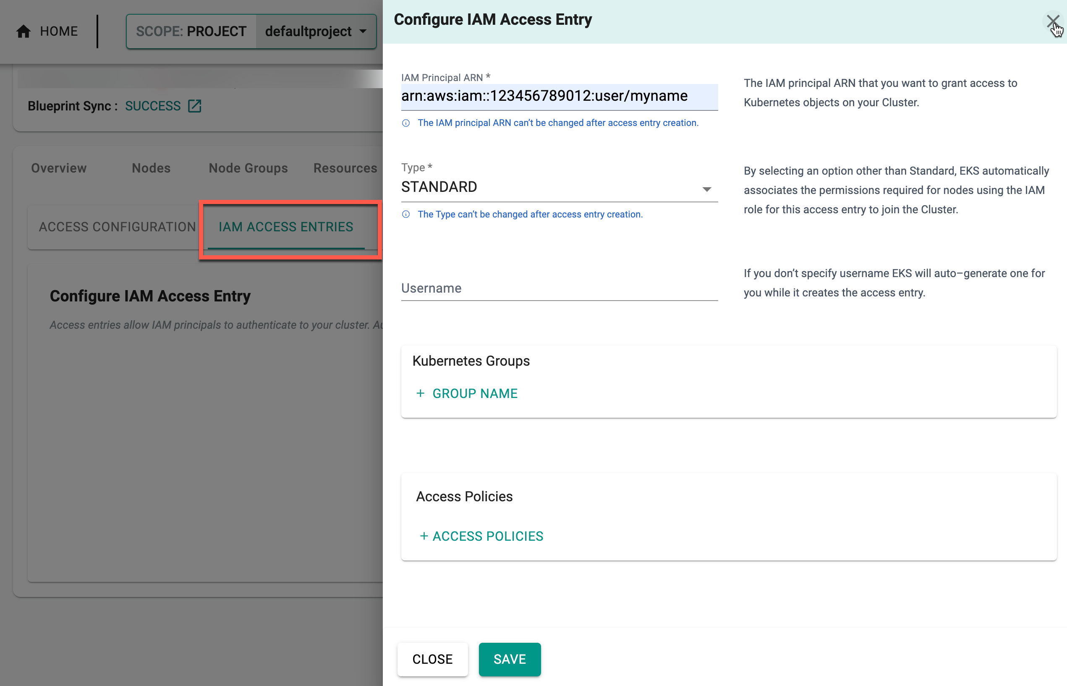Viewport: 1067px width, 686px height.
Task: Open the Resources tab
Action: pyautogui.click(x=345, y=168)
